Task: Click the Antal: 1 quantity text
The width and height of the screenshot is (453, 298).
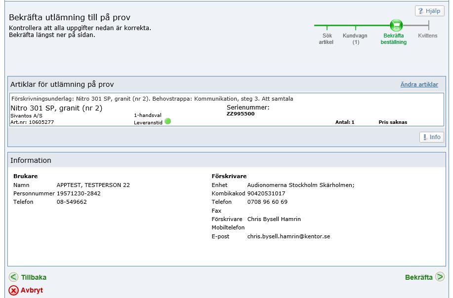Action: (345, 122)
